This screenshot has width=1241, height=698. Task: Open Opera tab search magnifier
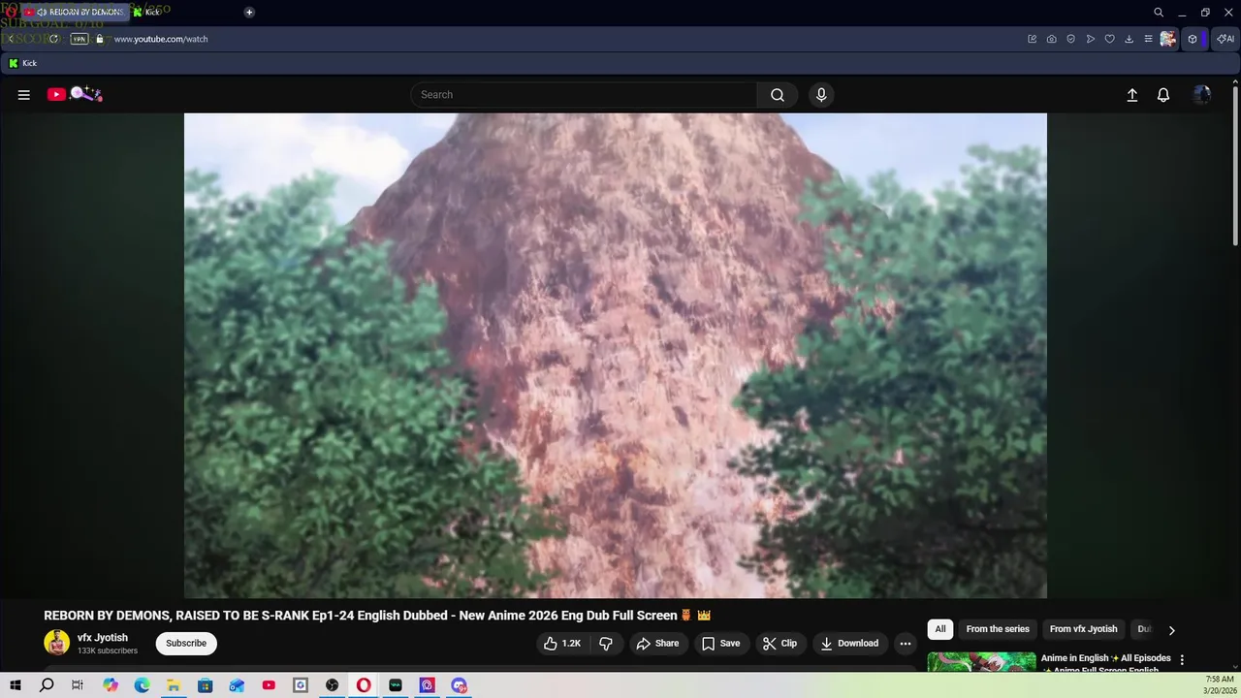click(x=1159, y=13)
